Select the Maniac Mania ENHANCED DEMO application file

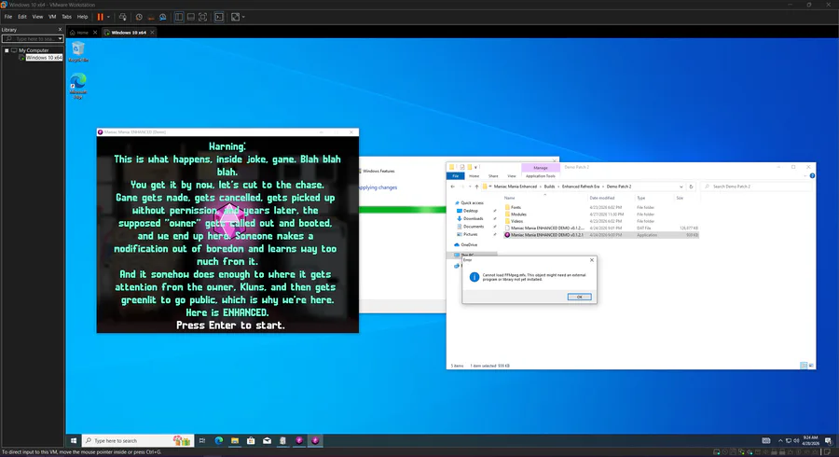pos(547,235)
